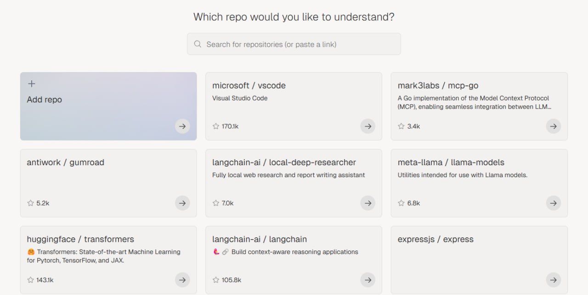Click arrow icon on meta-llama / llama-models card
The width and height of the screenshot is (588, 295).
(553, 203)
